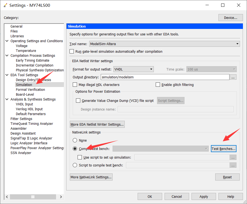Select Assembler category
Viewport: 247px width, 204px height.
[19, 128]
